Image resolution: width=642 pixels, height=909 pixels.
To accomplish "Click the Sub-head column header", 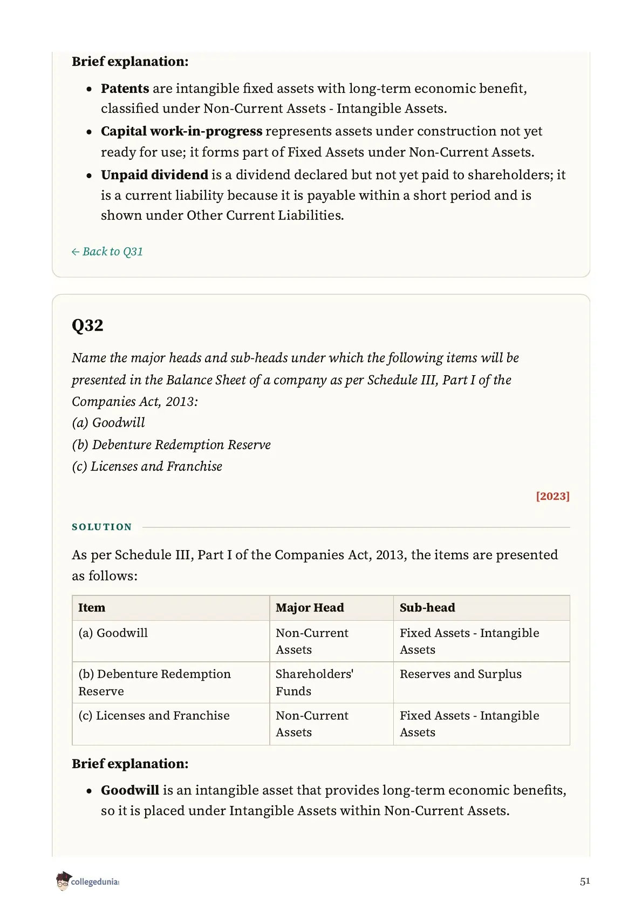I will click(481, 608).
